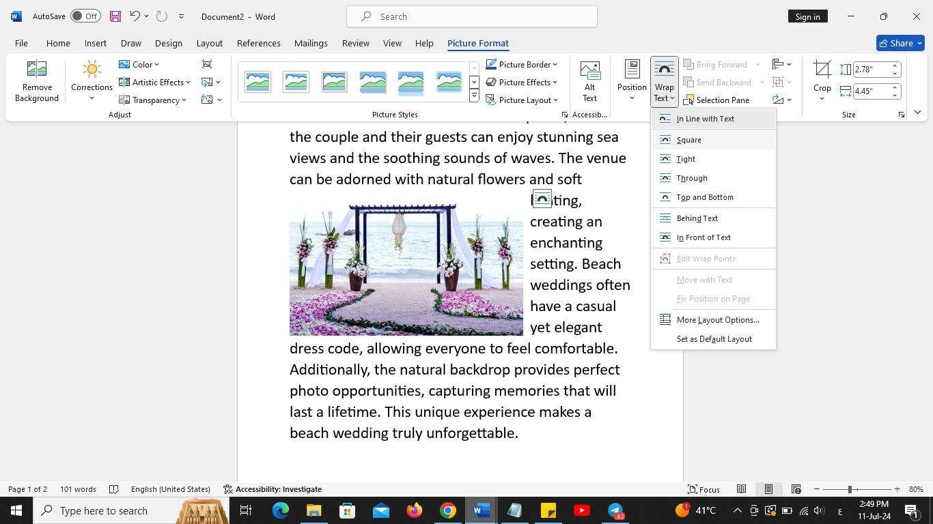This screenshot has height=524, width=933.
Task: Choose In Line with Text wrapping
Action: click(x=714, y=119)
